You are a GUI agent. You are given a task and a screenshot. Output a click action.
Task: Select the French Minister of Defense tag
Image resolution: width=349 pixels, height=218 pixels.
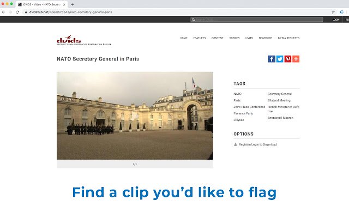(x=284, y=109)
